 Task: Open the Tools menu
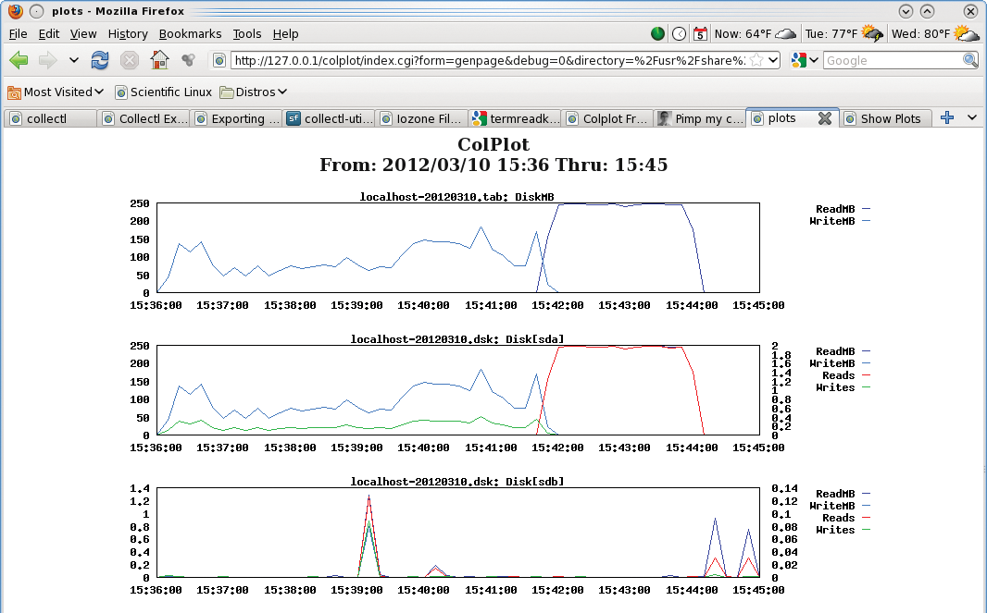(x=247, y=33)
